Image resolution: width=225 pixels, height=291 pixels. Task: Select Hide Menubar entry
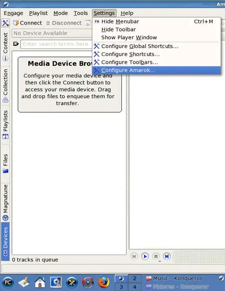[156, 22]
